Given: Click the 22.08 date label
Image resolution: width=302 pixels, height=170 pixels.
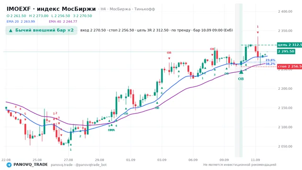Looking at the screenshot, I should point(6,160).
